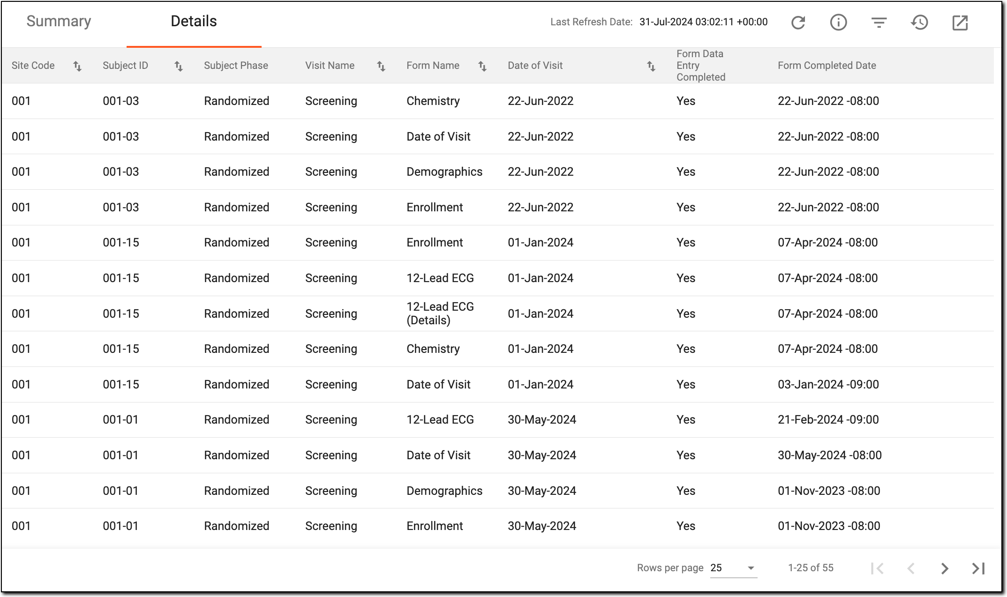1007x597 pixels.
Task: Click the 12-Lead ECG (Details) form cell
Action: click(x=440, y=313)
